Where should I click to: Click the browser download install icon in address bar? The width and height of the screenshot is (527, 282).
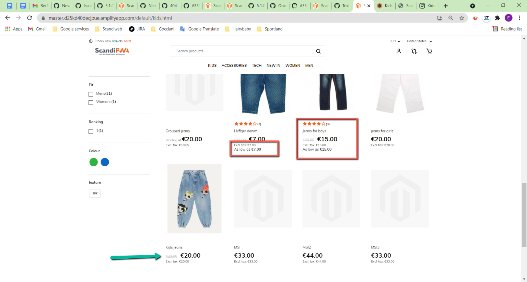[440, 18]
